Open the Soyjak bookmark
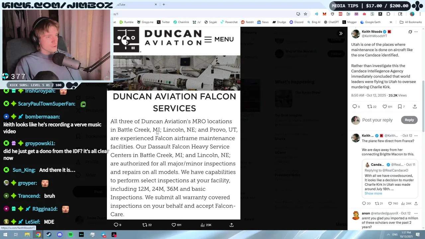 (211, 22)
